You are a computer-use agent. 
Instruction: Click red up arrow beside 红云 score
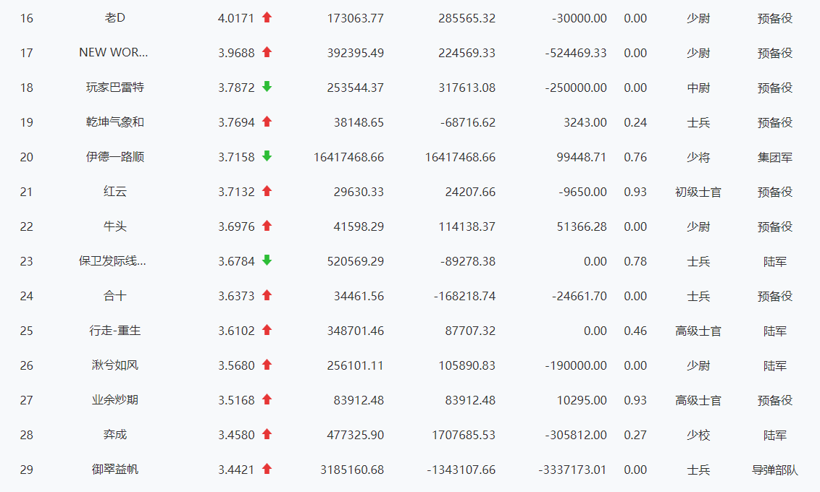coord(267,191)
